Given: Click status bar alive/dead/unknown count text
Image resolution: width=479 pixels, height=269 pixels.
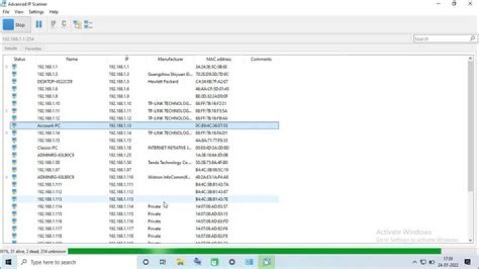Looking at the screenshot, I should (33, 251).
